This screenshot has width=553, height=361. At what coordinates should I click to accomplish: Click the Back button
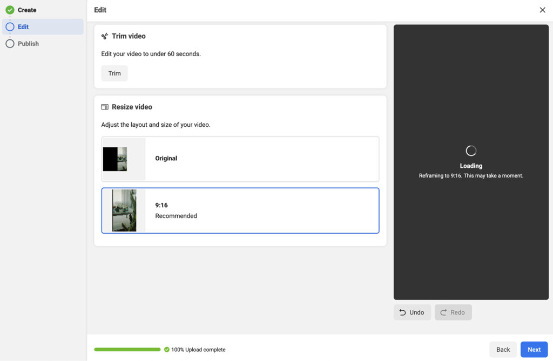pyautogui.click(x=502, y=349)
